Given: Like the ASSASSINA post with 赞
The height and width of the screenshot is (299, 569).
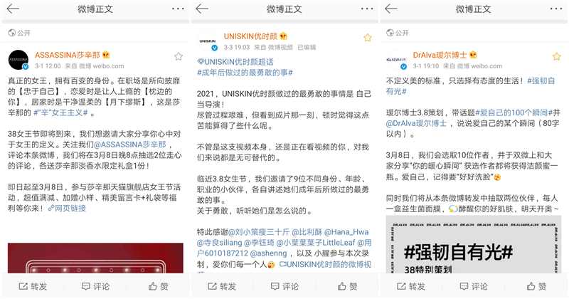Looking at the screenshot, I should tap(158, 286).
